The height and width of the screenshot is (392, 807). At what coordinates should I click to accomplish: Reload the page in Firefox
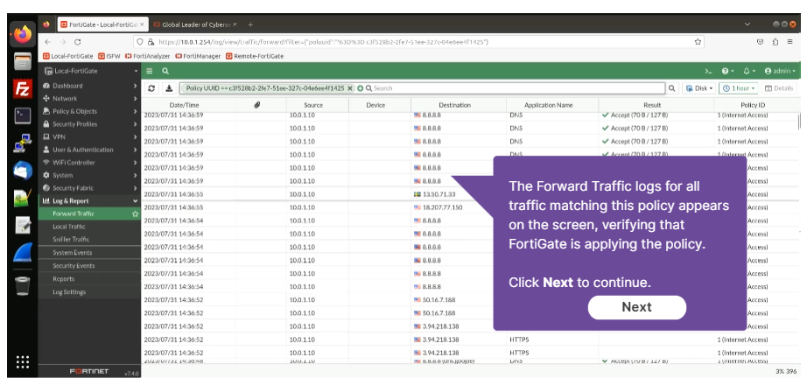tap(78, 42)
